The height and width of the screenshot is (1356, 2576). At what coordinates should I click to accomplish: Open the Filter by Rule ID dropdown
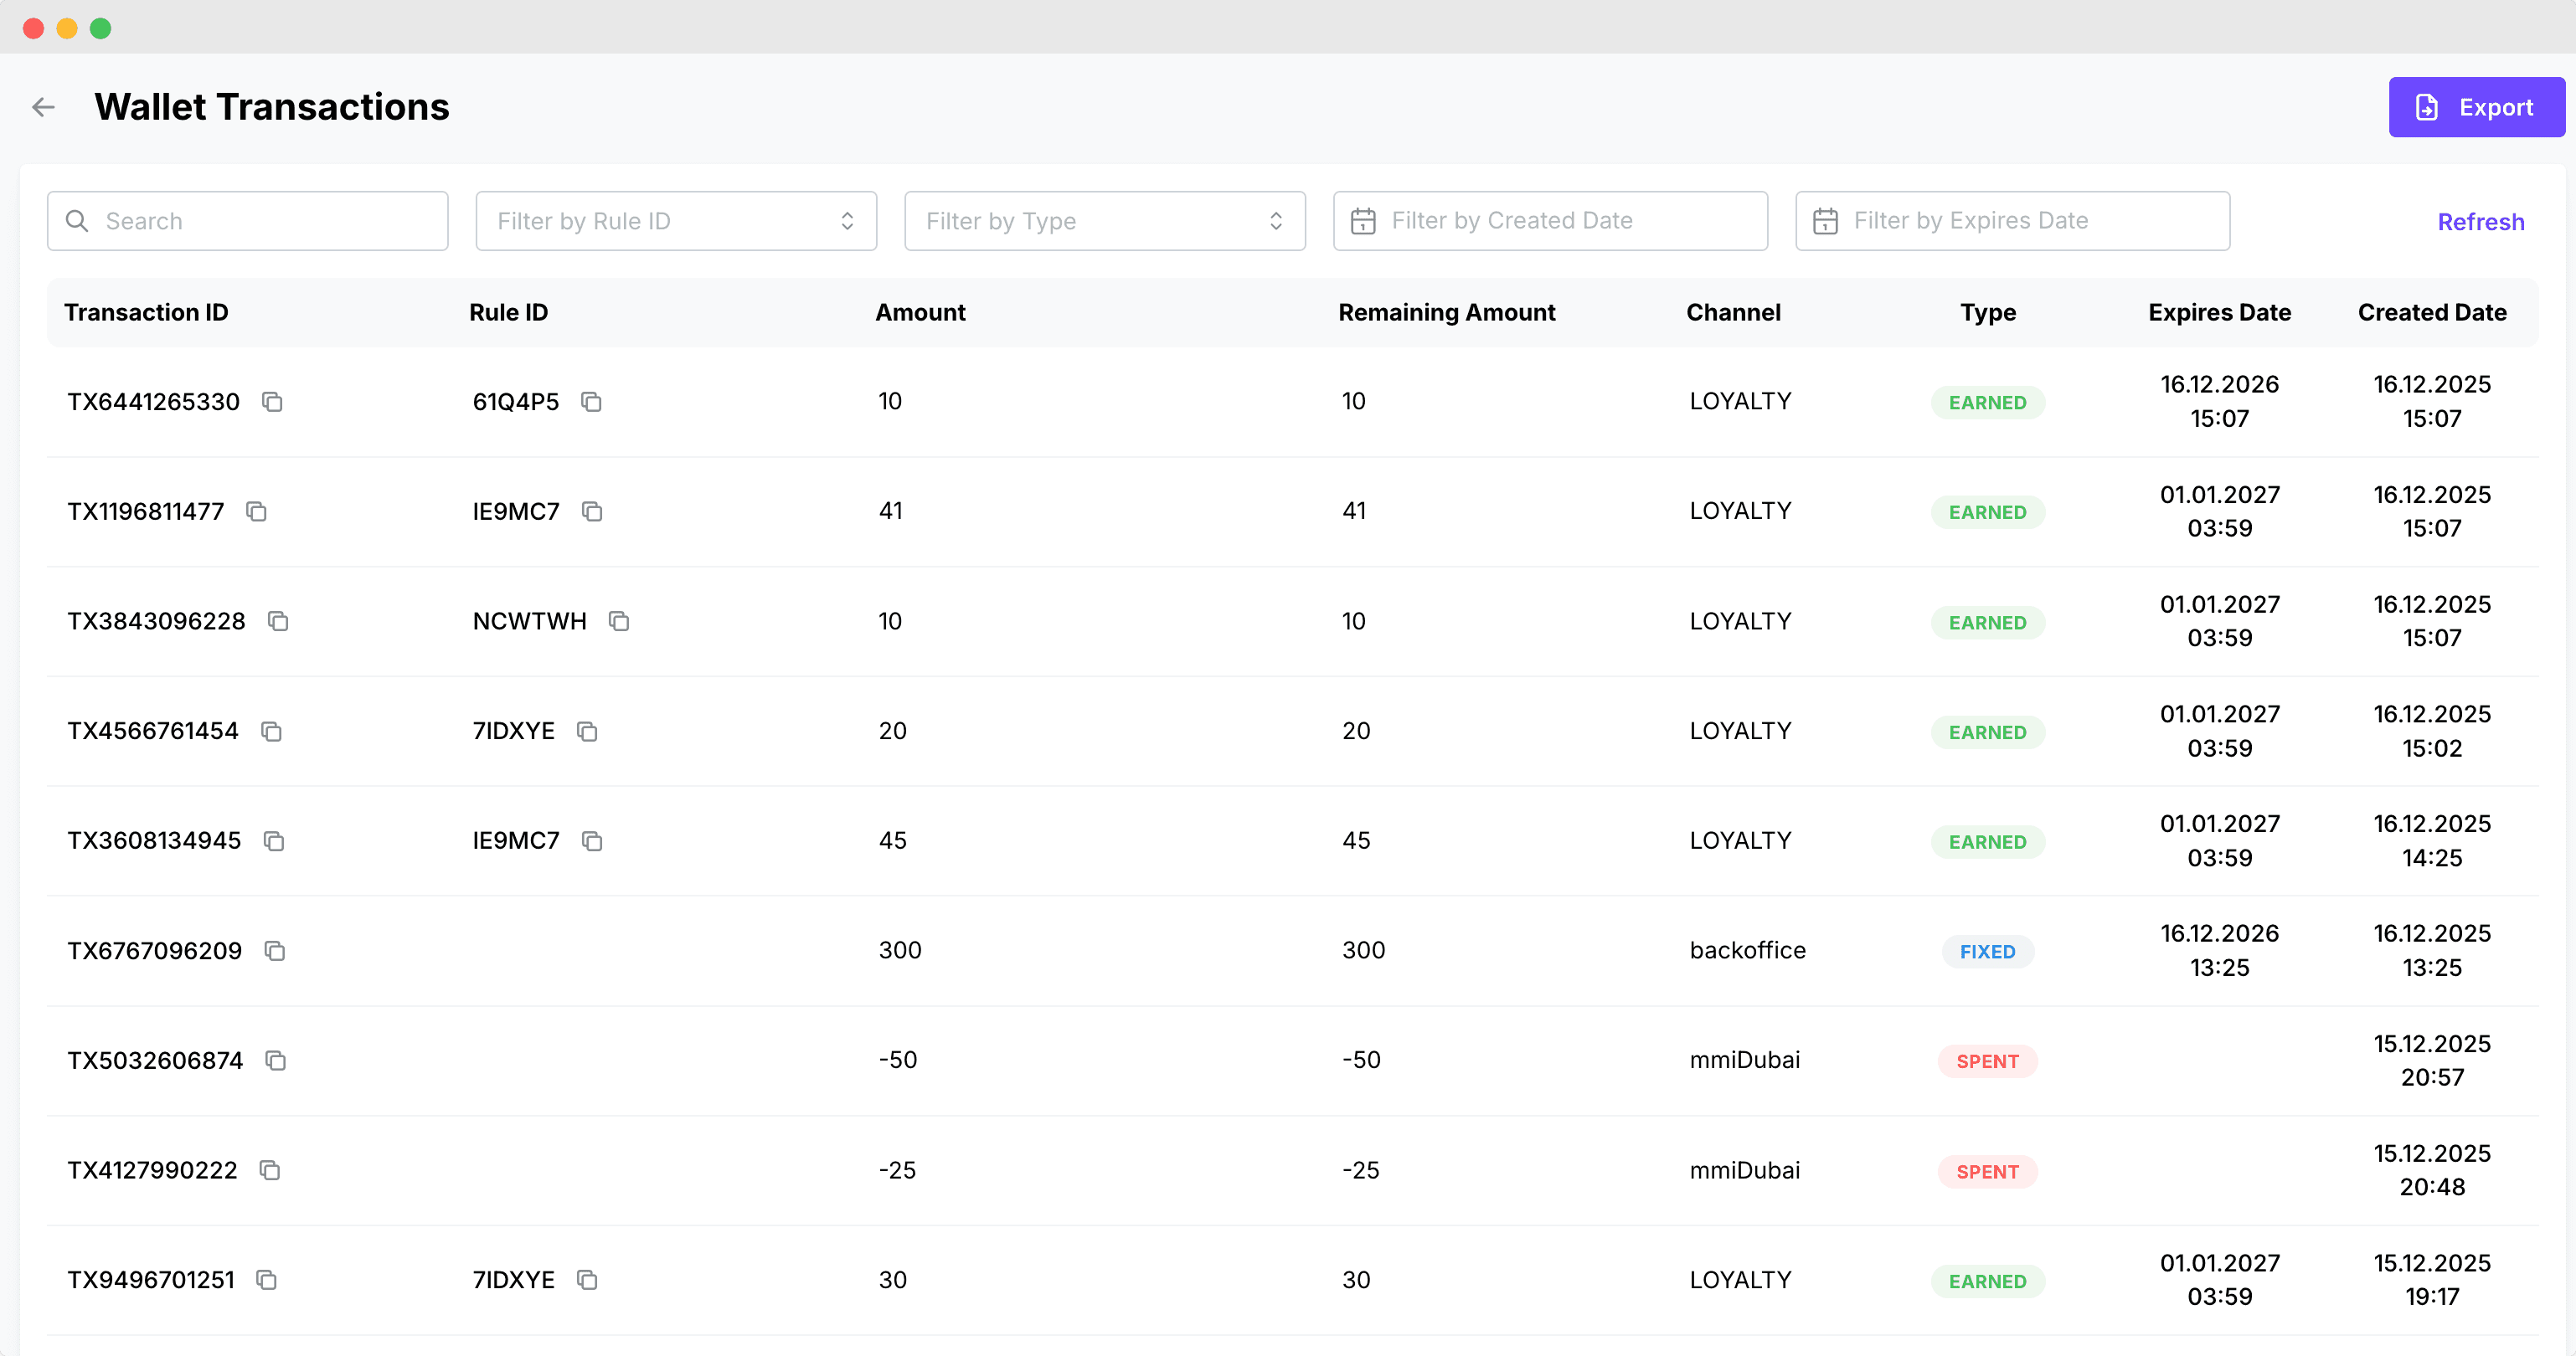676,221
